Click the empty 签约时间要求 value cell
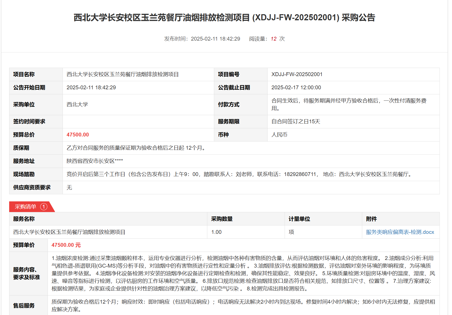Image resolution: width=452 pixels, height=315 pixels. (x=138, y=121)
